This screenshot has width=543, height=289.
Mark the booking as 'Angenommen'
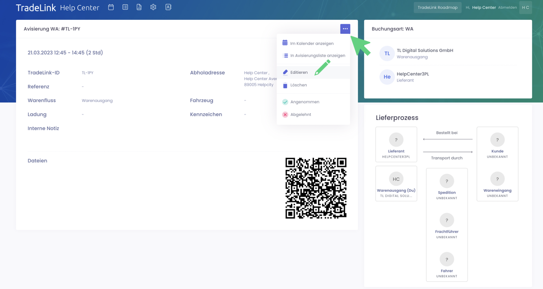[304, 102]
